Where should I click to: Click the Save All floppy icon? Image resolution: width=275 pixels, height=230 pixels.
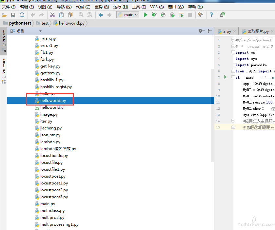13,15
